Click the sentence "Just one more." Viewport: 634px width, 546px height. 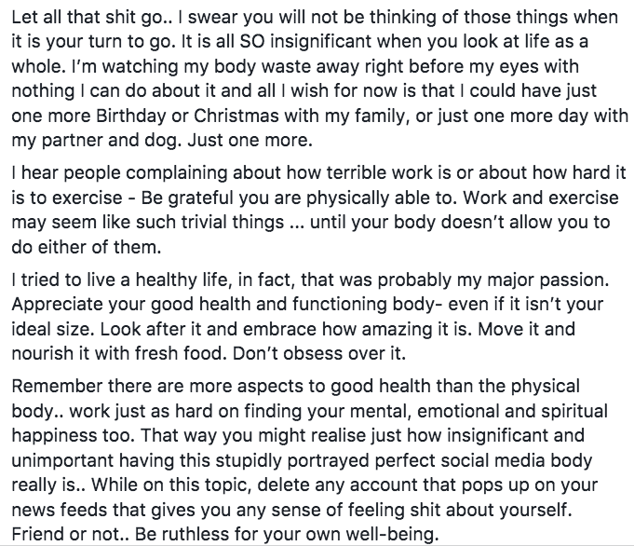(x=250, y=141)
